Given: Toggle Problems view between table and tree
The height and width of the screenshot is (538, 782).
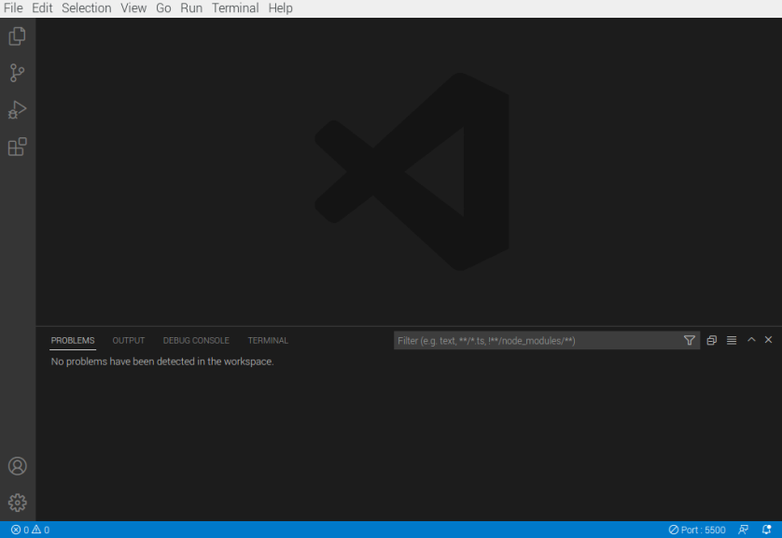Looking at the screenshot, I should [732, 341].
